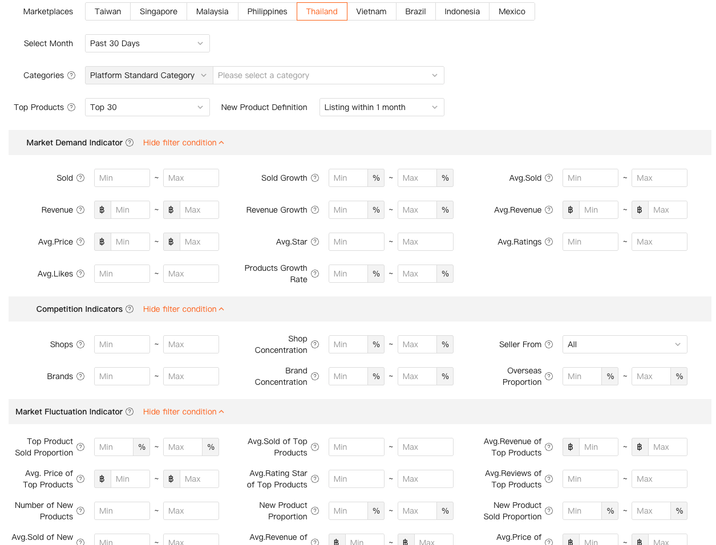Switch to the Vietnam marketplace tab
Screen dimensions: 716x545
[x=371, y=11]
